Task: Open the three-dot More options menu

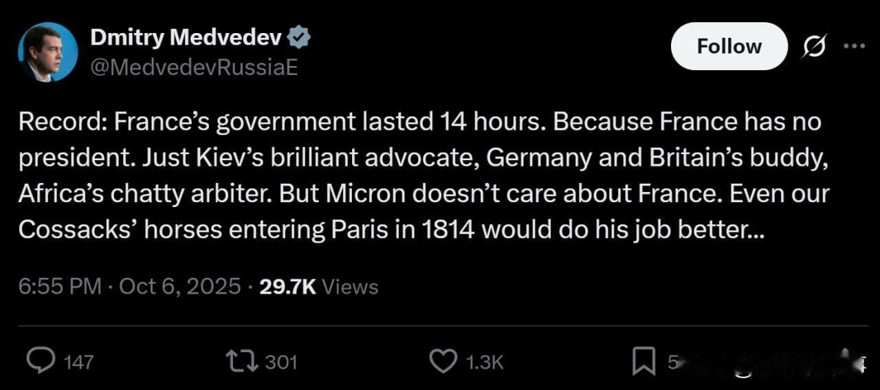Action: point(854,46)
